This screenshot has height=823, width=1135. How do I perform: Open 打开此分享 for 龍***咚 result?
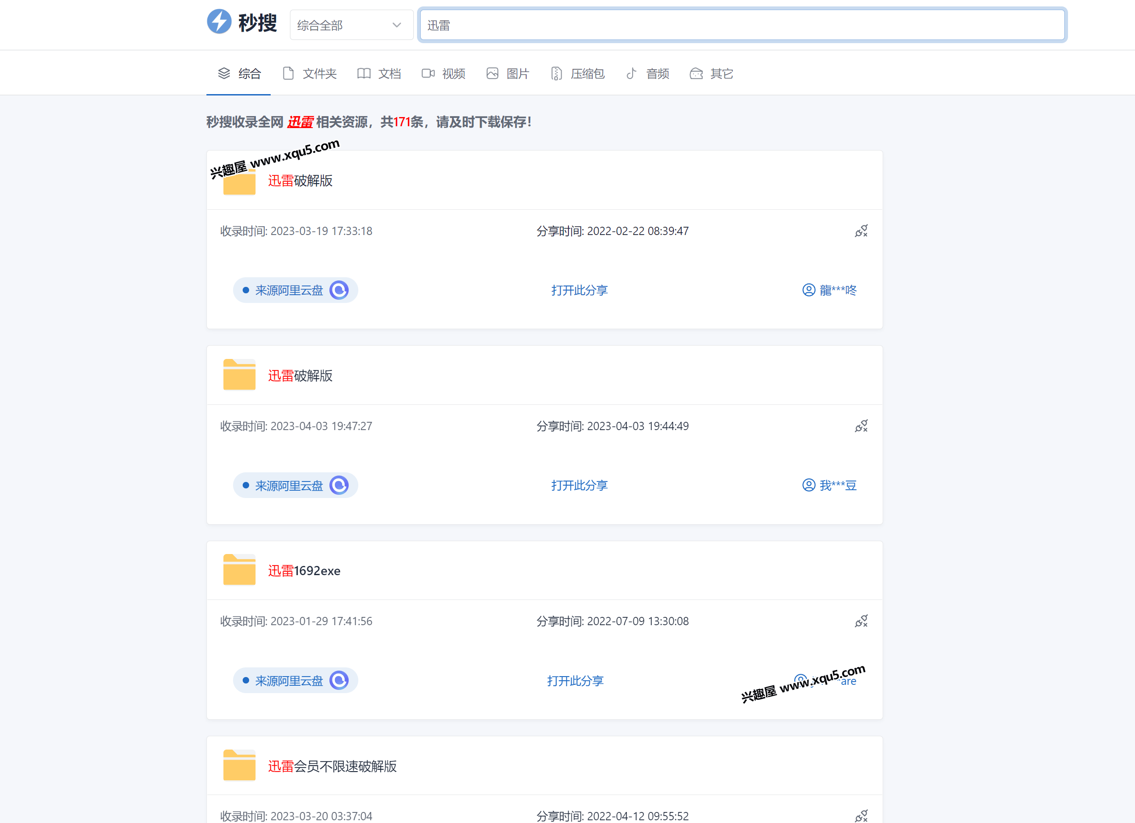point(579,291)
